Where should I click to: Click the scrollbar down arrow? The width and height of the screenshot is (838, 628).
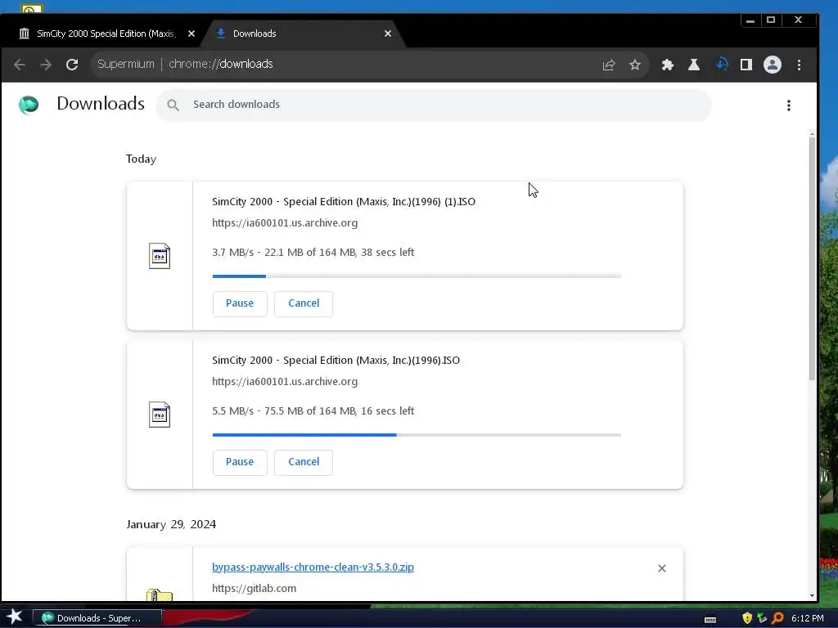click(x=812, y=595)
